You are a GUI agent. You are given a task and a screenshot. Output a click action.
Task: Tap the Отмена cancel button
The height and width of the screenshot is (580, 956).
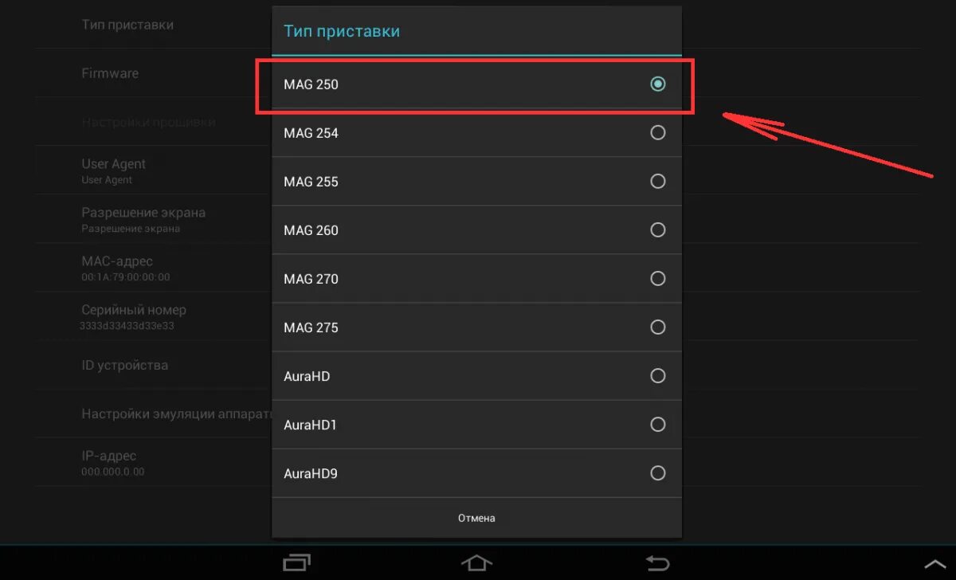[x=476, y=518]
